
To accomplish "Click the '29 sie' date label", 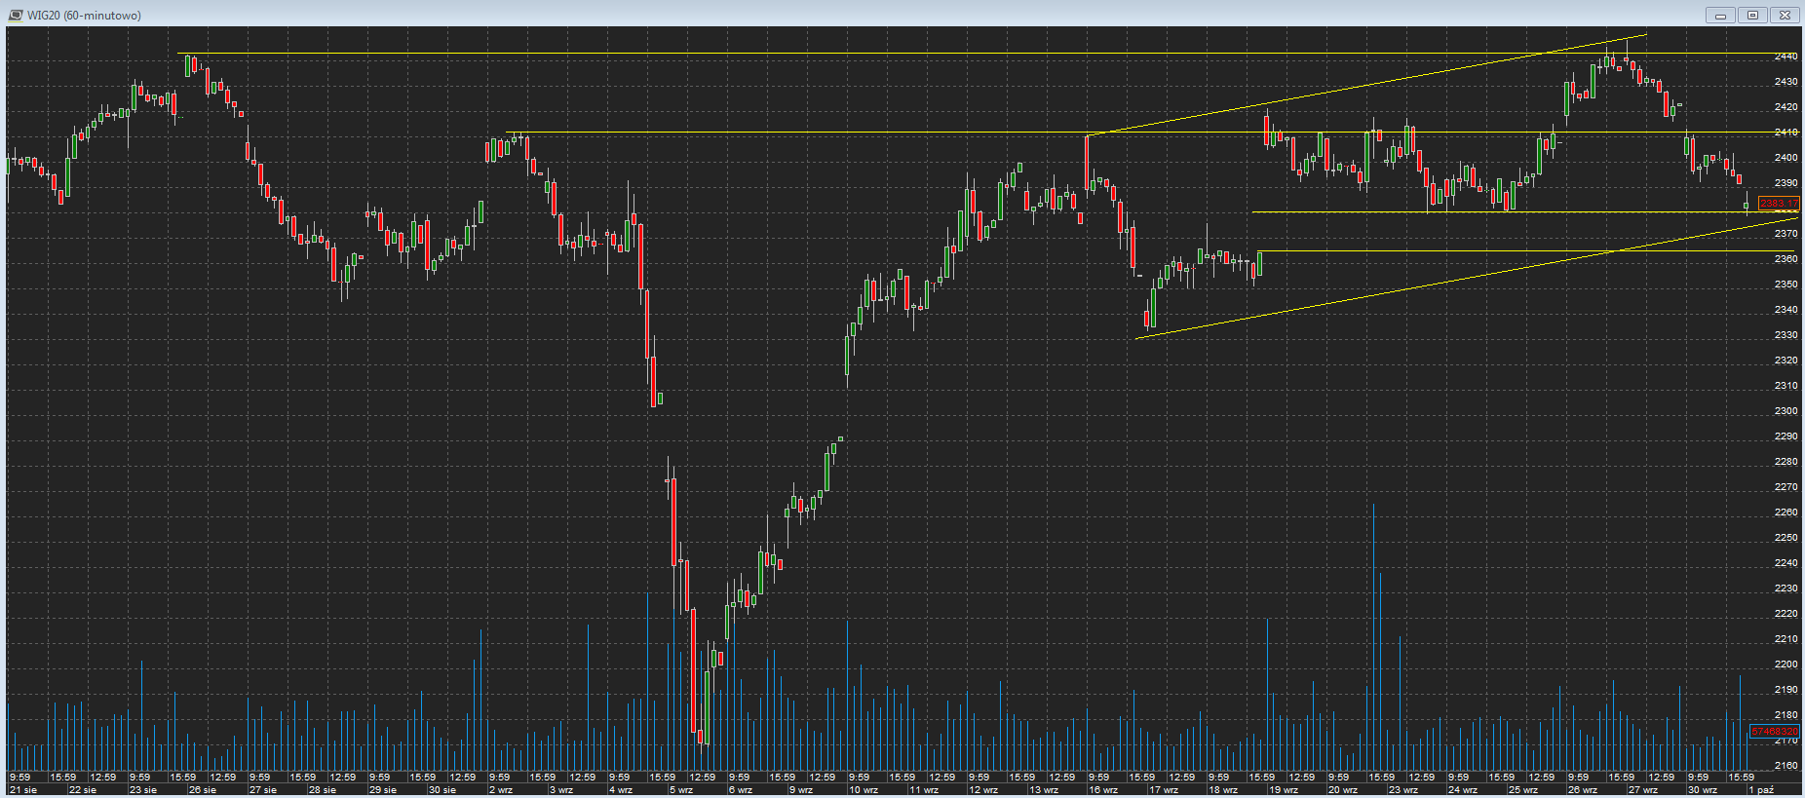I will (383, 790).
